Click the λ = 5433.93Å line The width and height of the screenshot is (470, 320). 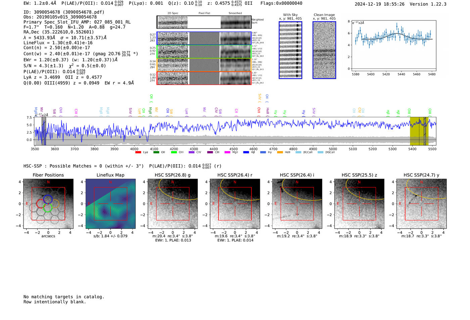[x=65, y=38]
